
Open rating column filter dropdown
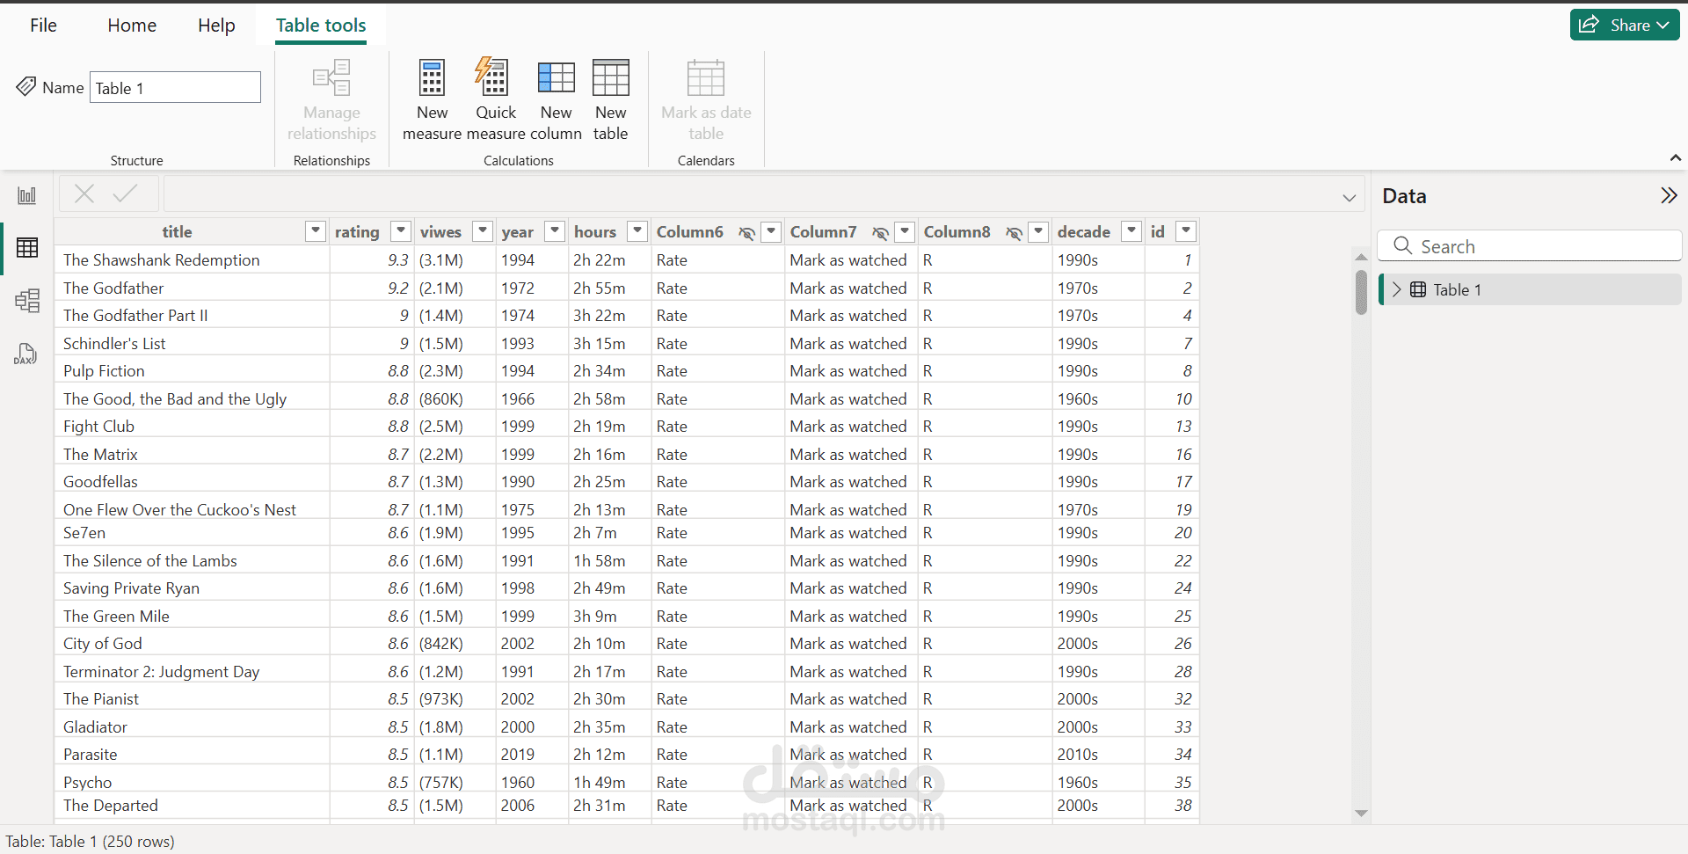point(401,231)
